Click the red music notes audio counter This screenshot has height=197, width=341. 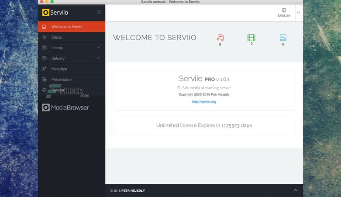tap(220, 40)
